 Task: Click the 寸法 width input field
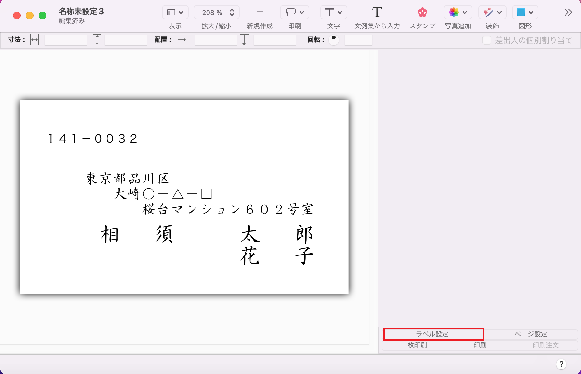point(66,40)
